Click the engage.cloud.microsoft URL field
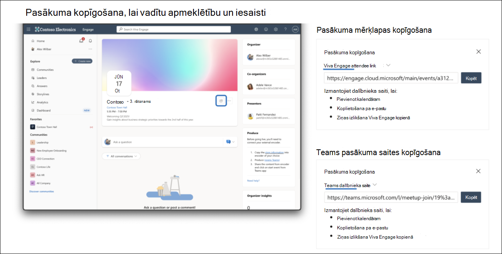The width and height of the screenshot is (502, 254). 391,78
